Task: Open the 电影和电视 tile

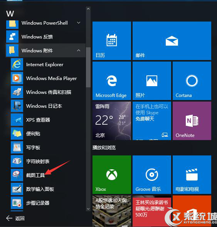Action: coord(192,175)
